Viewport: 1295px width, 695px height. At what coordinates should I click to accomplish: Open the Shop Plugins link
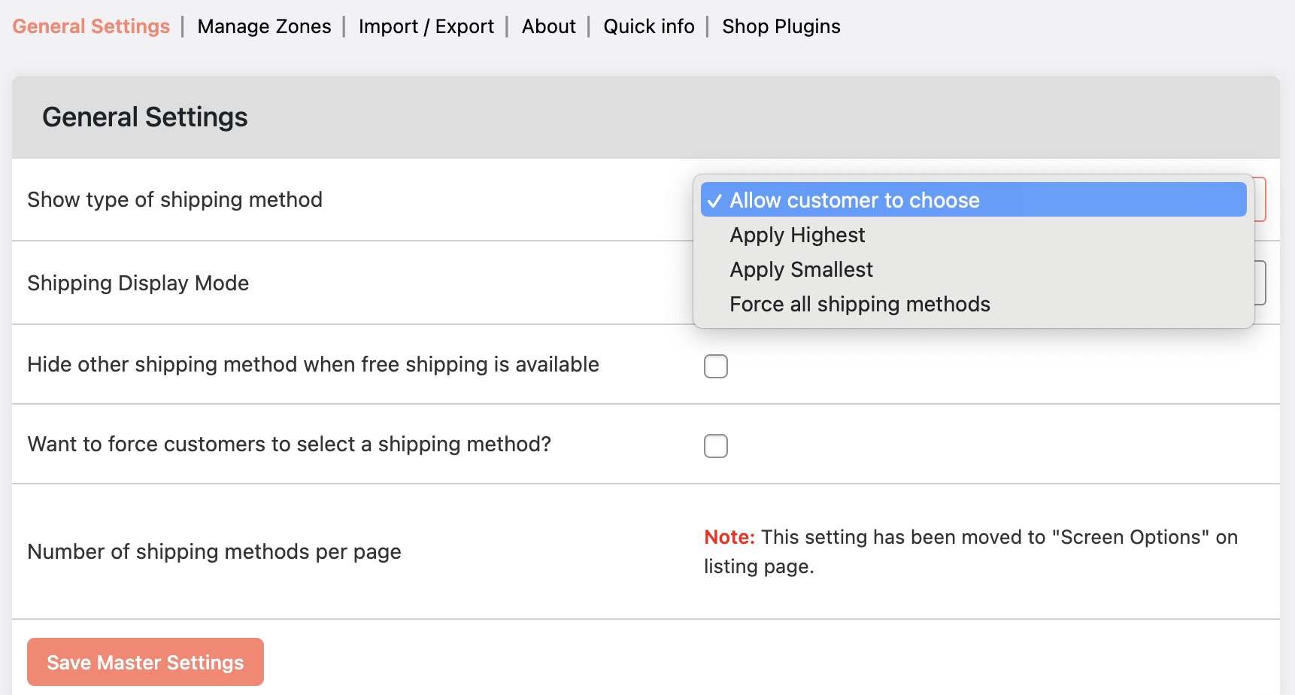pos(781,26)
